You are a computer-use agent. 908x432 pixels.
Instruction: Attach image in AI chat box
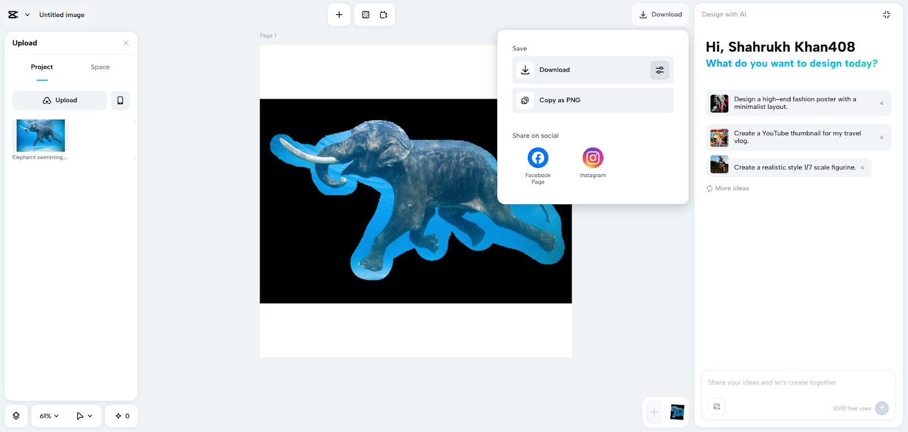click(717, 406)
